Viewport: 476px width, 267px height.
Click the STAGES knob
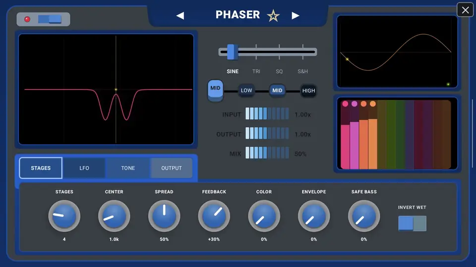point(64,216)
